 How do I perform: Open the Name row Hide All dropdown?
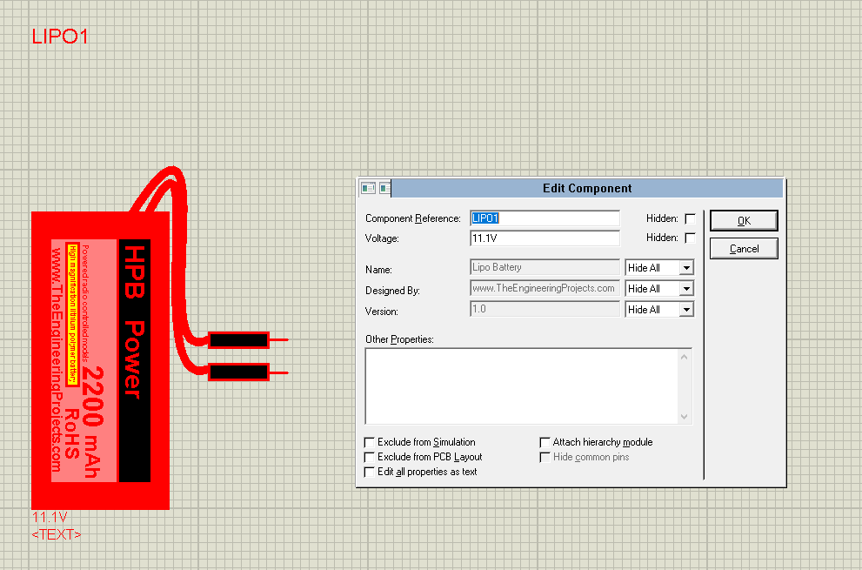click(x=659, y=267)
